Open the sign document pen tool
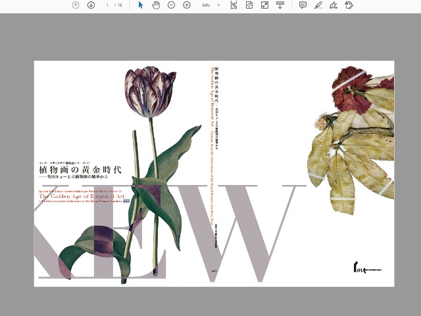Image resolution: width=421 pixels, height=316 pixels. (x=334, y=5)
